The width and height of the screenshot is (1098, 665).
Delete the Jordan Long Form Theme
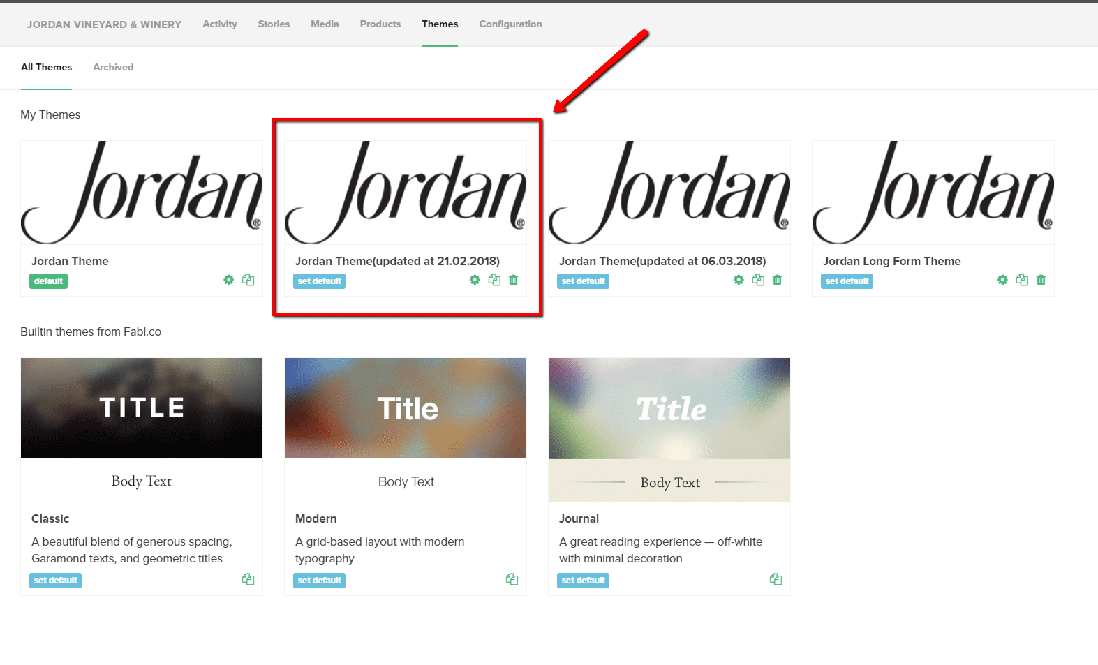pyautogui.click(x=1041, y=280)
